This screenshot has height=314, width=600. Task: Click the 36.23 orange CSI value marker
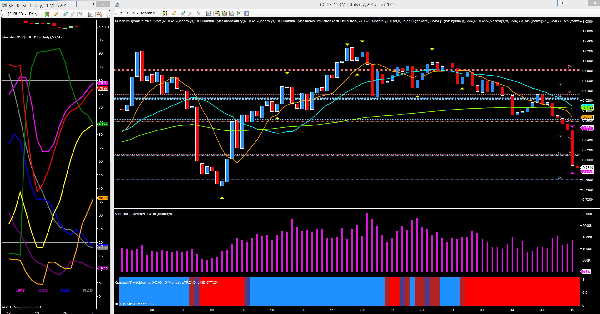point(103,198)
